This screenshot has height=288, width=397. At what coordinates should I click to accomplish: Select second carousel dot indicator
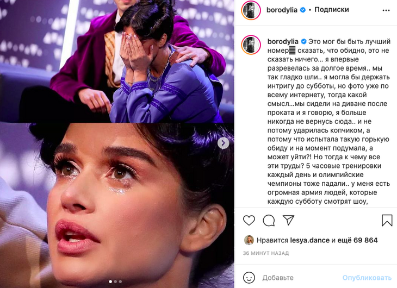click(x=115, y=281)
